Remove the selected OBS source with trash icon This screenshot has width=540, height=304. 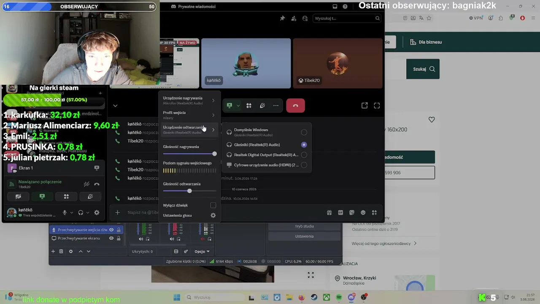click(61, 251)
